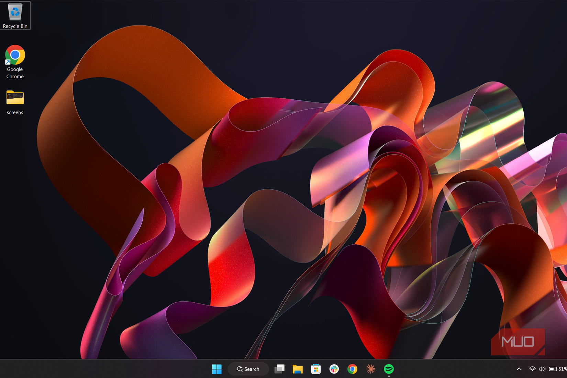Open File Explorer from taskbar
This screenshot has height=378, width=567.
298,369
